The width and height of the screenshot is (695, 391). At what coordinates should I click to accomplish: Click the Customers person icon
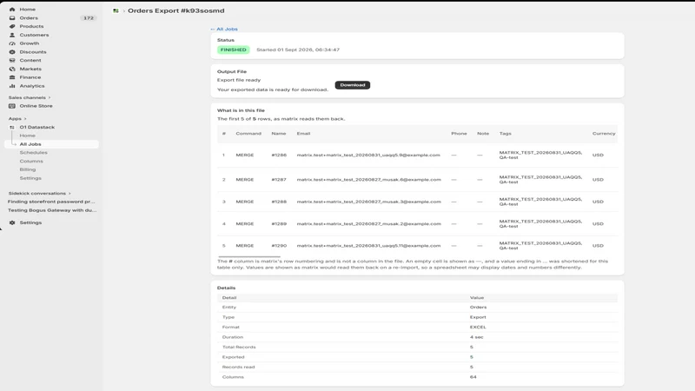point(12,35)
